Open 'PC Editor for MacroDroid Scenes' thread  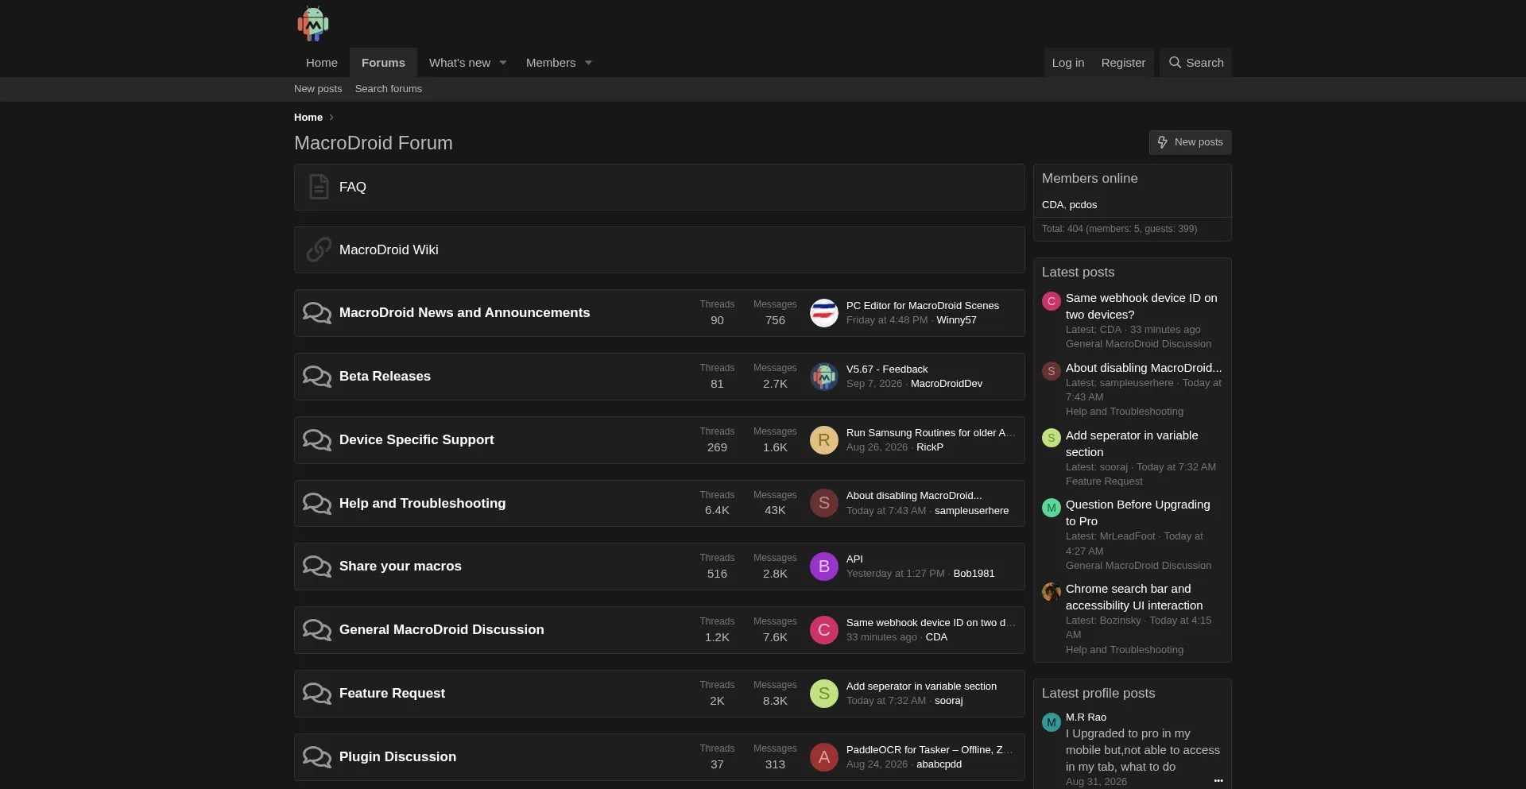point(923,306)
